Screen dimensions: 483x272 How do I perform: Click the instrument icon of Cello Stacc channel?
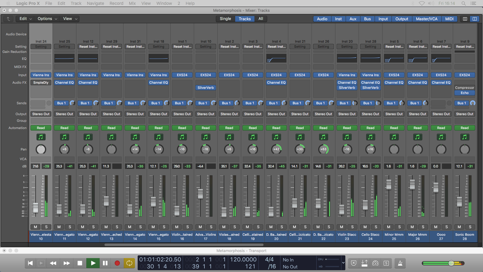pyautogui.click(x=371, y=137)
